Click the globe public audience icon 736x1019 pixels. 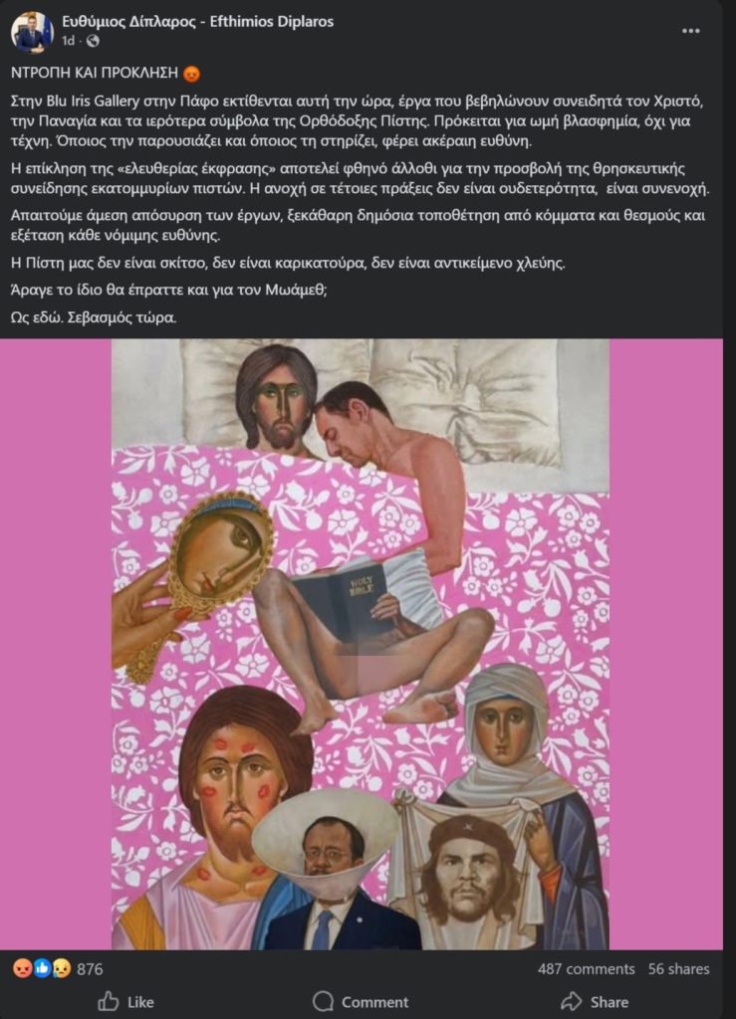(x=93, y=41)
